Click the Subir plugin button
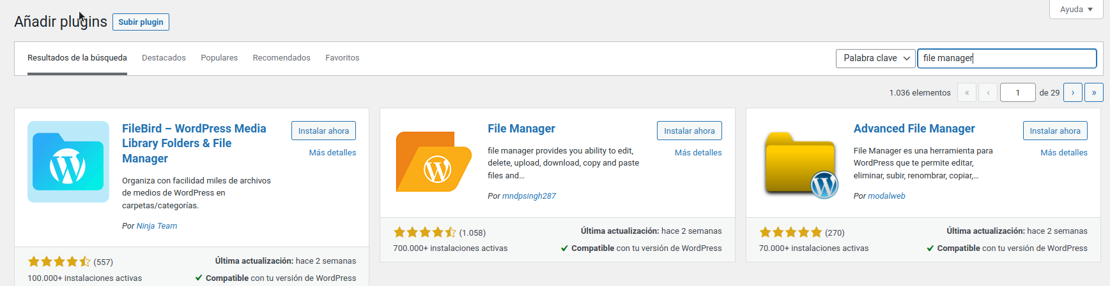 (141, 22)
